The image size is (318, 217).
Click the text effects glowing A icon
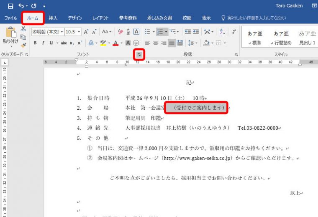[91, 43]
